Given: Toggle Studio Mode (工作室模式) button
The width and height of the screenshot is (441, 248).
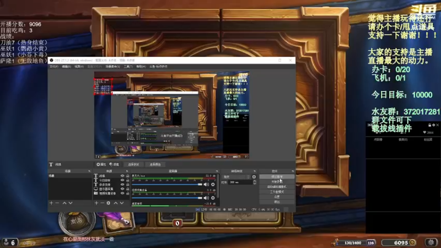Looking at the screenshot, I should click(x=277, y=192).
